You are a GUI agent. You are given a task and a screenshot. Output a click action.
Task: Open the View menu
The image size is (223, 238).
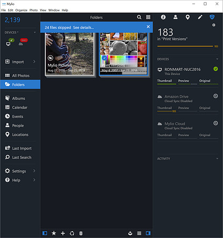coord(43,10)
